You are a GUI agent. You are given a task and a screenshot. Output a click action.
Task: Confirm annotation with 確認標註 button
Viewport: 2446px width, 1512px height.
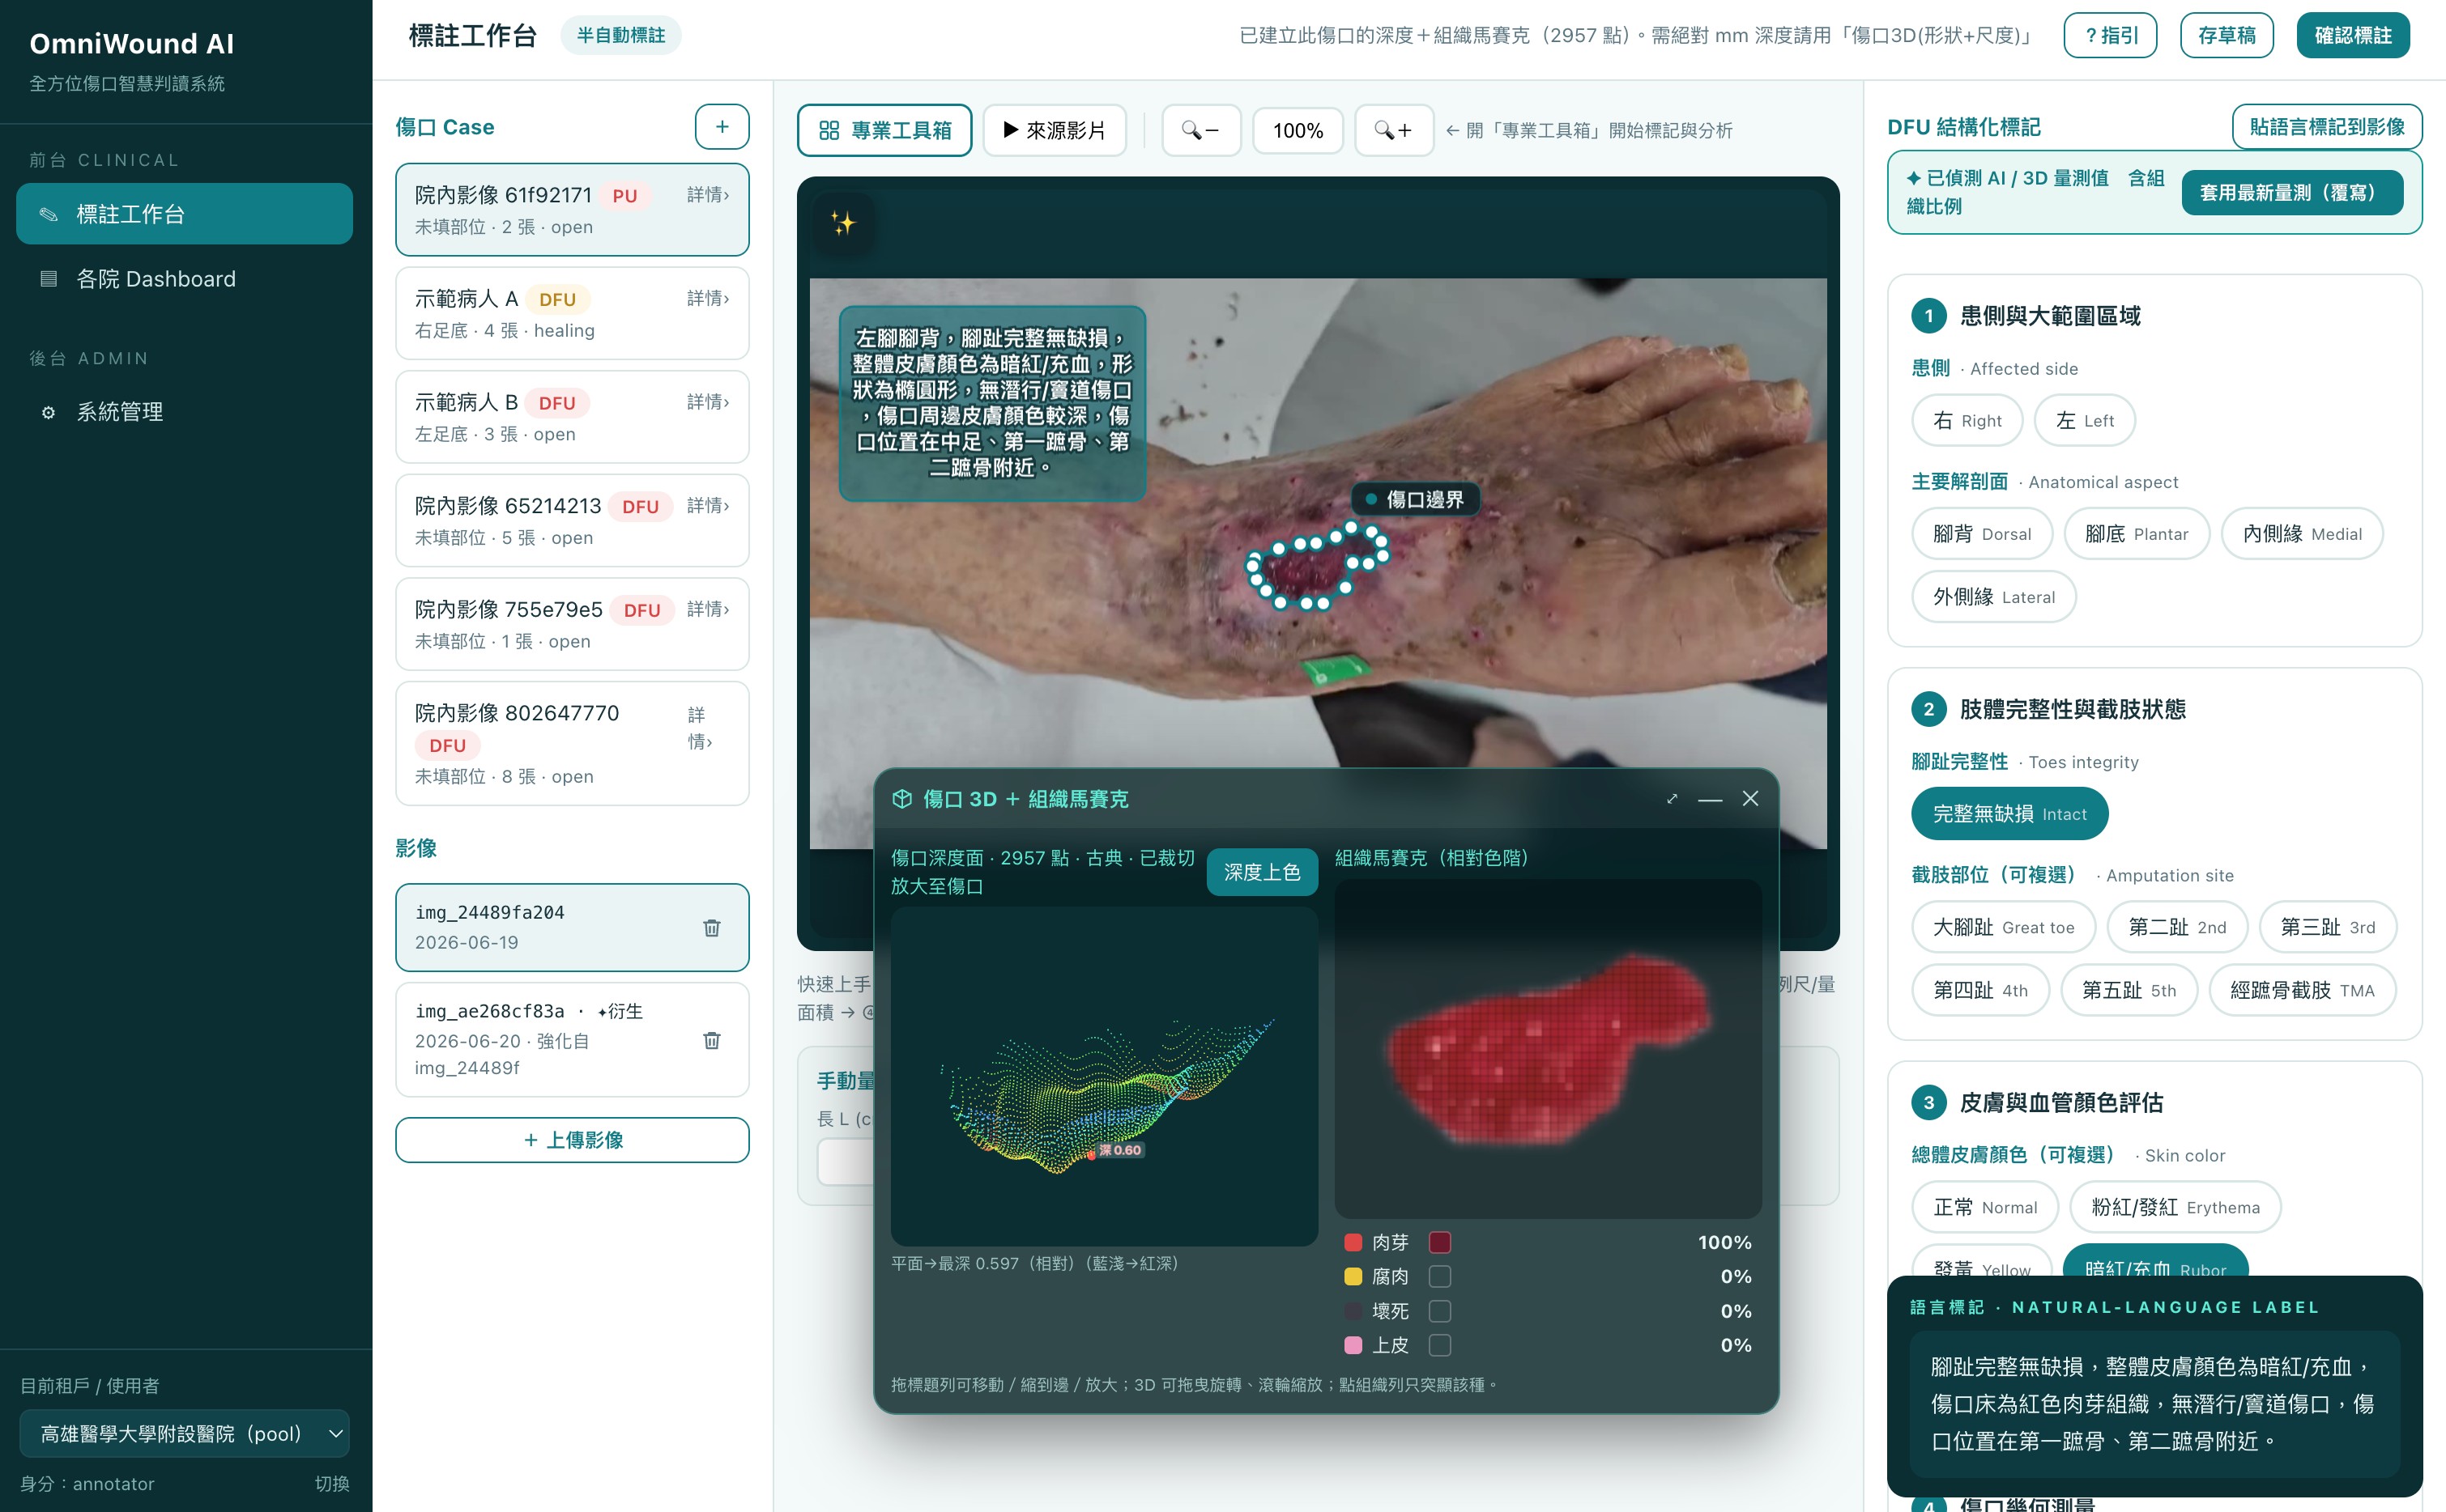2352,35
